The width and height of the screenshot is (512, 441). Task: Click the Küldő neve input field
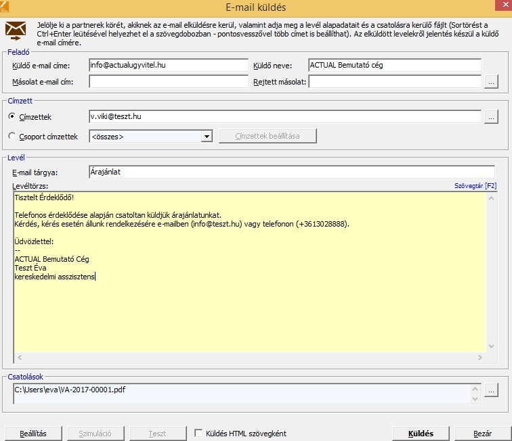pyautogui.click(x=394, y=65)
